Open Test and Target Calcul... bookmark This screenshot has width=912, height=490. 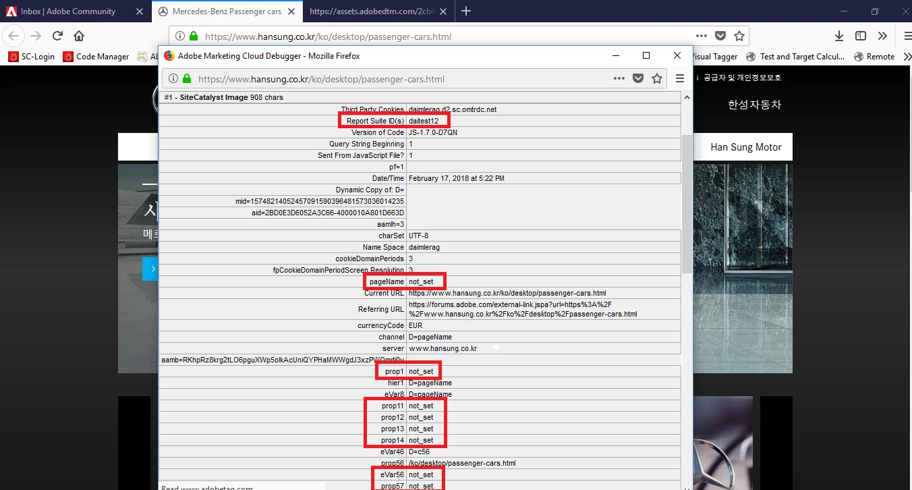[795, 57]
